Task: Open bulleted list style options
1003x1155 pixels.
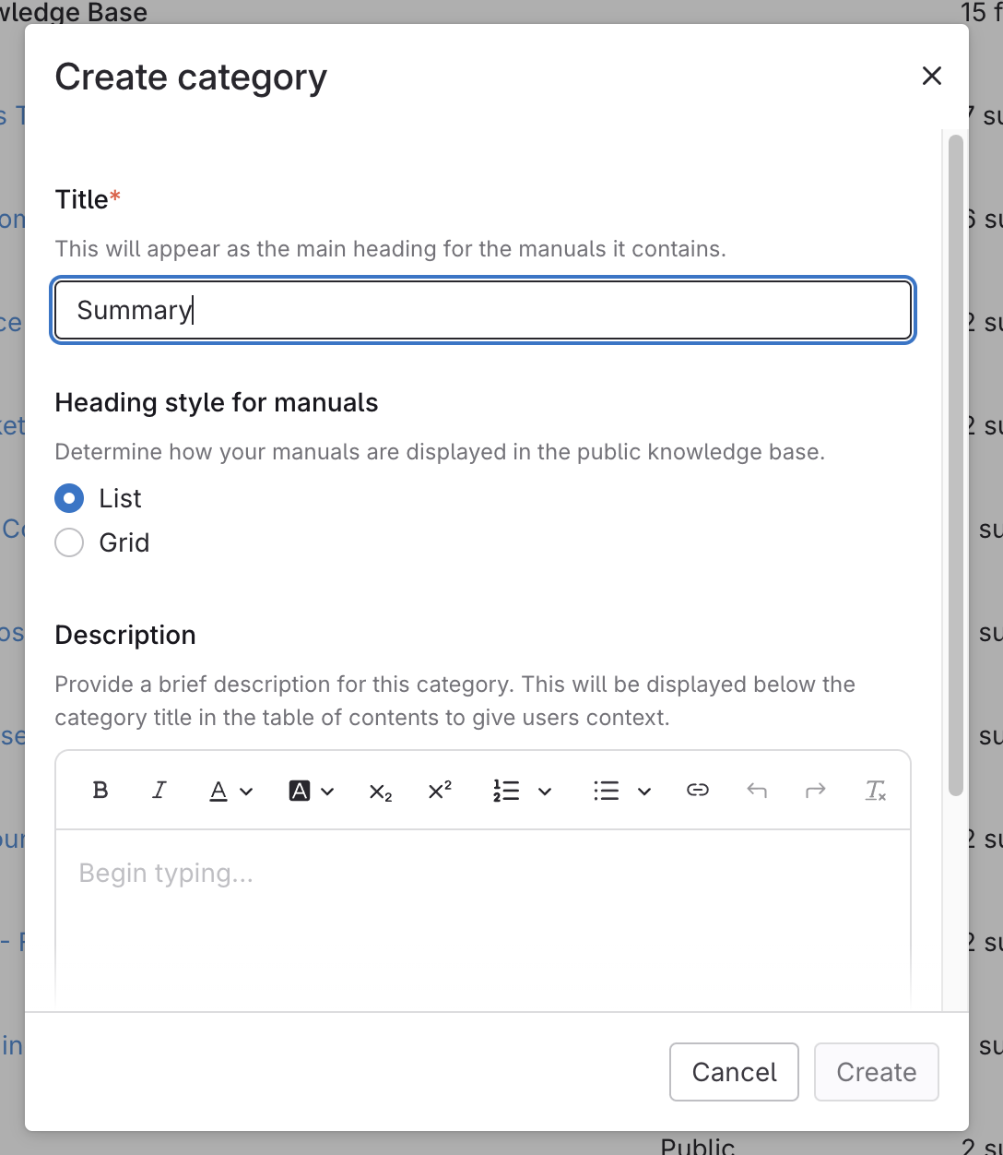Action: tap(644, 792)
